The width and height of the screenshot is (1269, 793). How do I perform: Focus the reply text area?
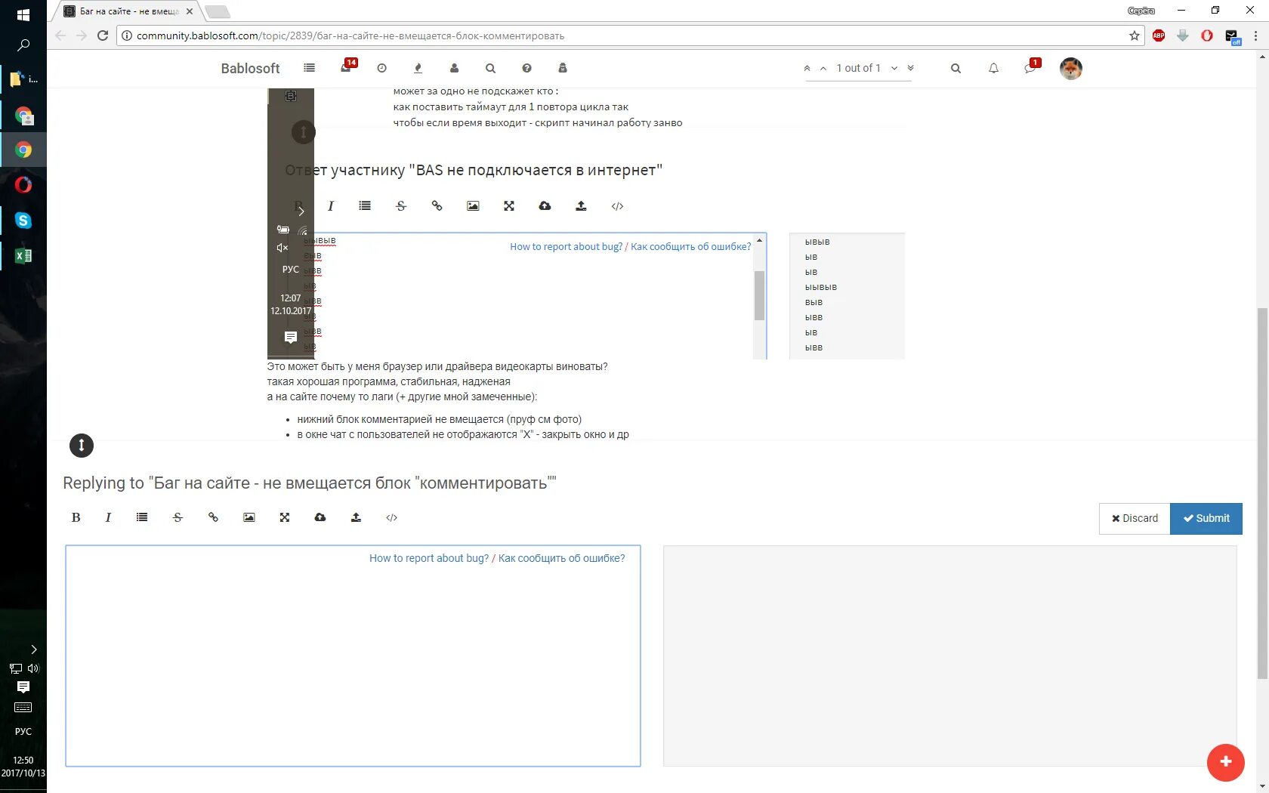click(353, 656)
